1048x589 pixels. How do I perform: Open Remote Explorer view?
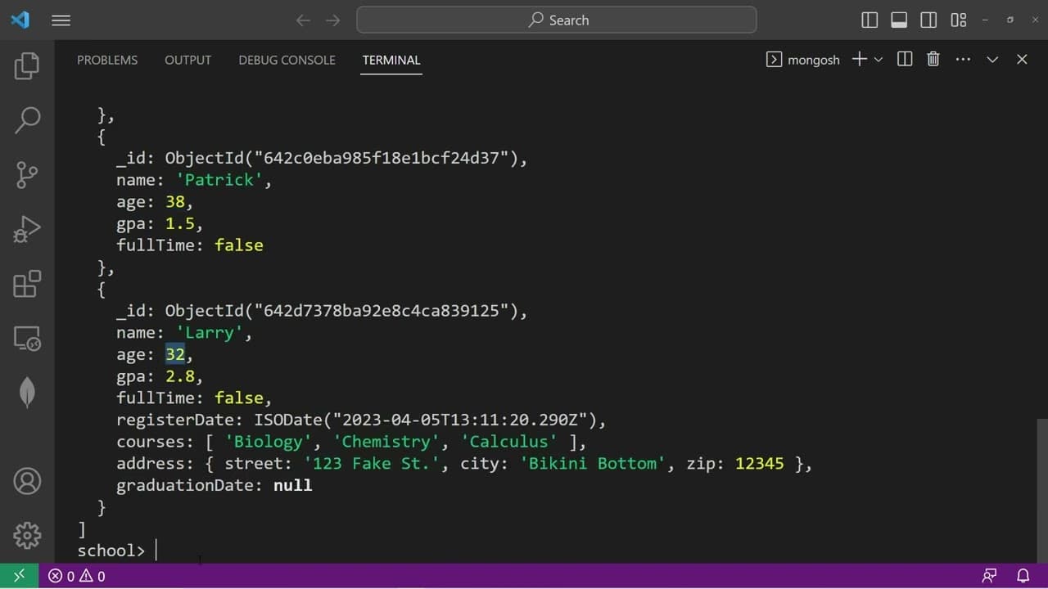[x=27, y=338]
